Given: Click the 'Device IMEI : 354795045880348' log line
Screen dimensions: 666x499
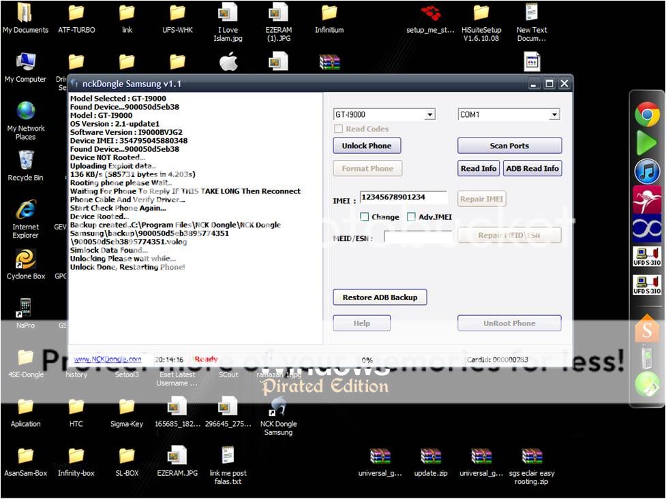Looking at the screenshot, I should click(129, 140).
